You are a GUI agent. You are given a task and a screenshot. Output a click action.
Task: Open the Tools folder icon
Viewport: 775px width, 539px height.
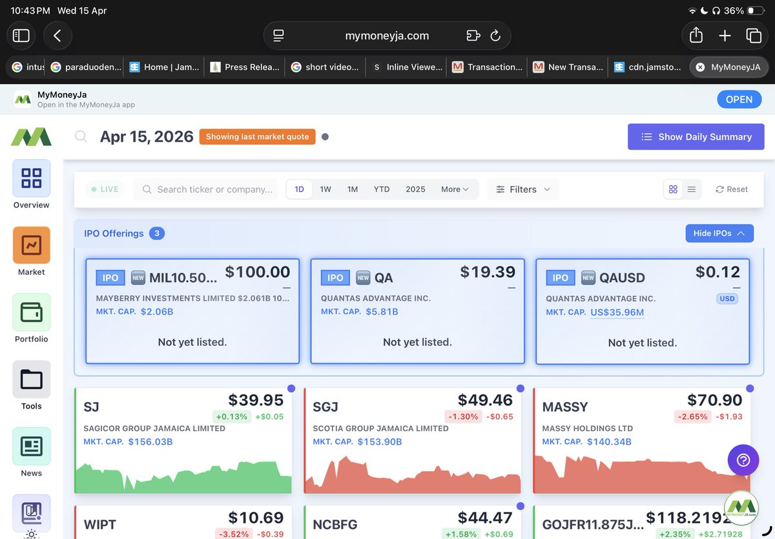32,379
